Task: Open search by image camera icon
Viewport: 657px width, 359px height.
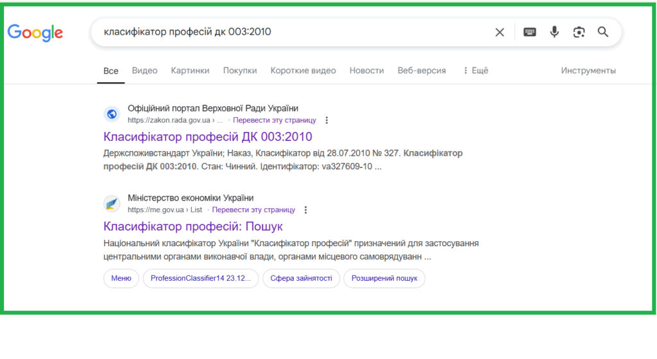Action: [x=579, y=32]
